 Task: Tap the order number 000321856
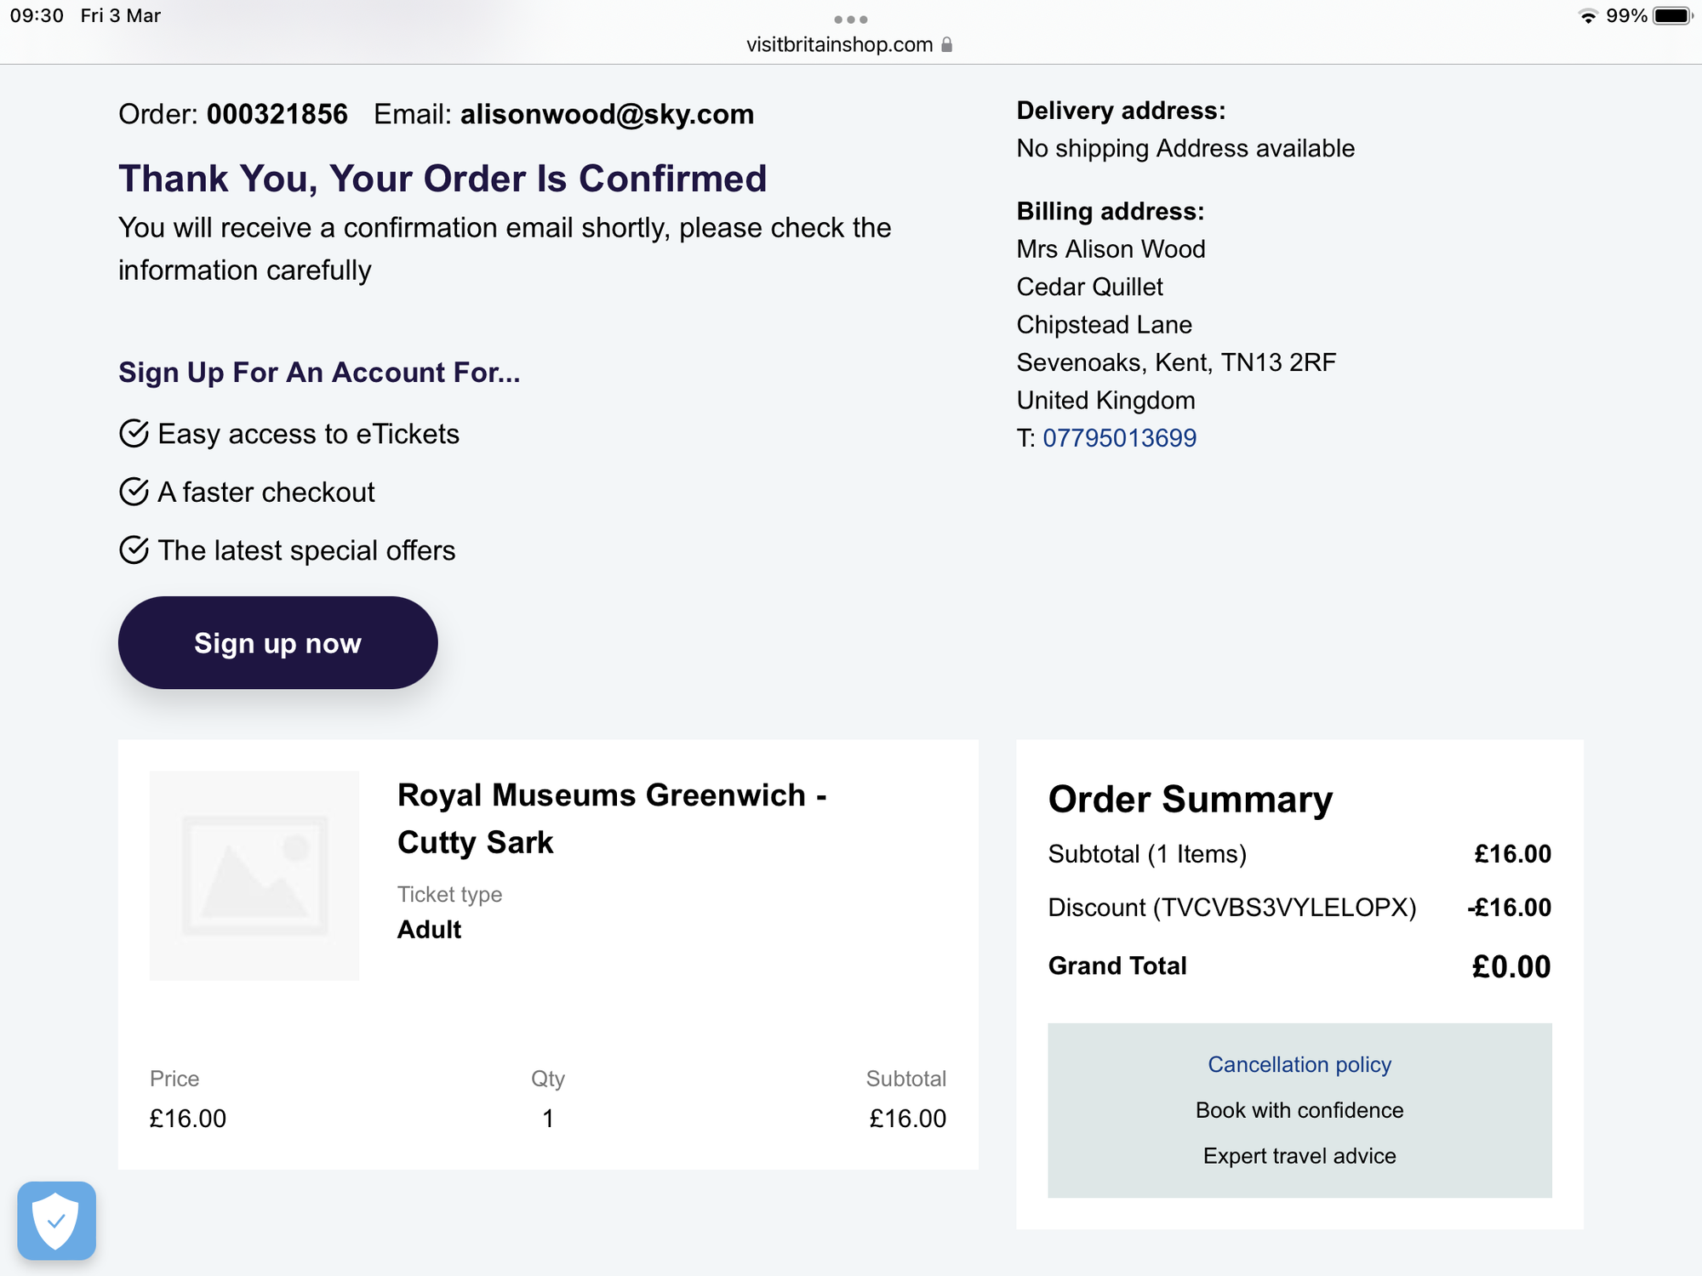[277, 114]
